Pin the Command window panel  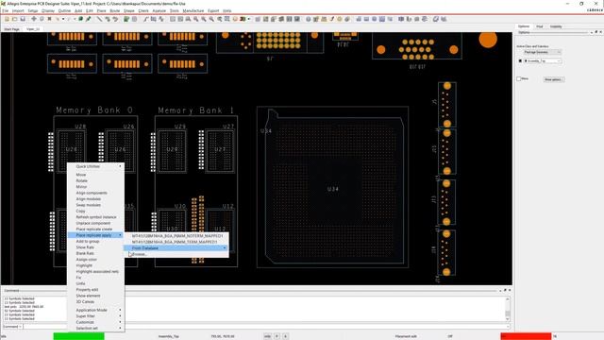click(x=505, y=290)
